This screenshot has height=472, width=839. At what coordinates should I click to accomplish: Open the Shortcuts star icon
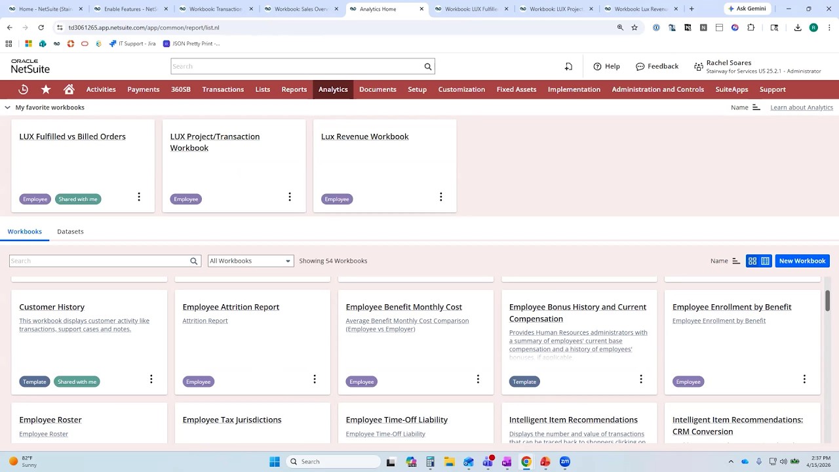click(x=46, y=89)
